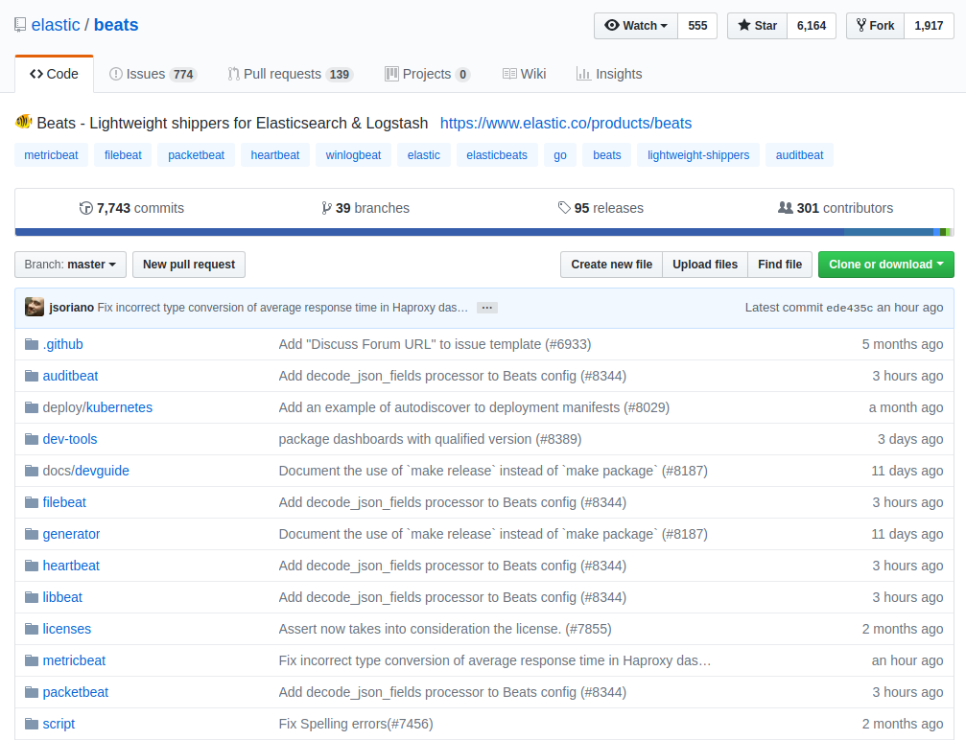Image resolution: width=966 pixels, height=740 pixels.
Task: Select the heartbeat topic tag
Action: coord(274,155)
